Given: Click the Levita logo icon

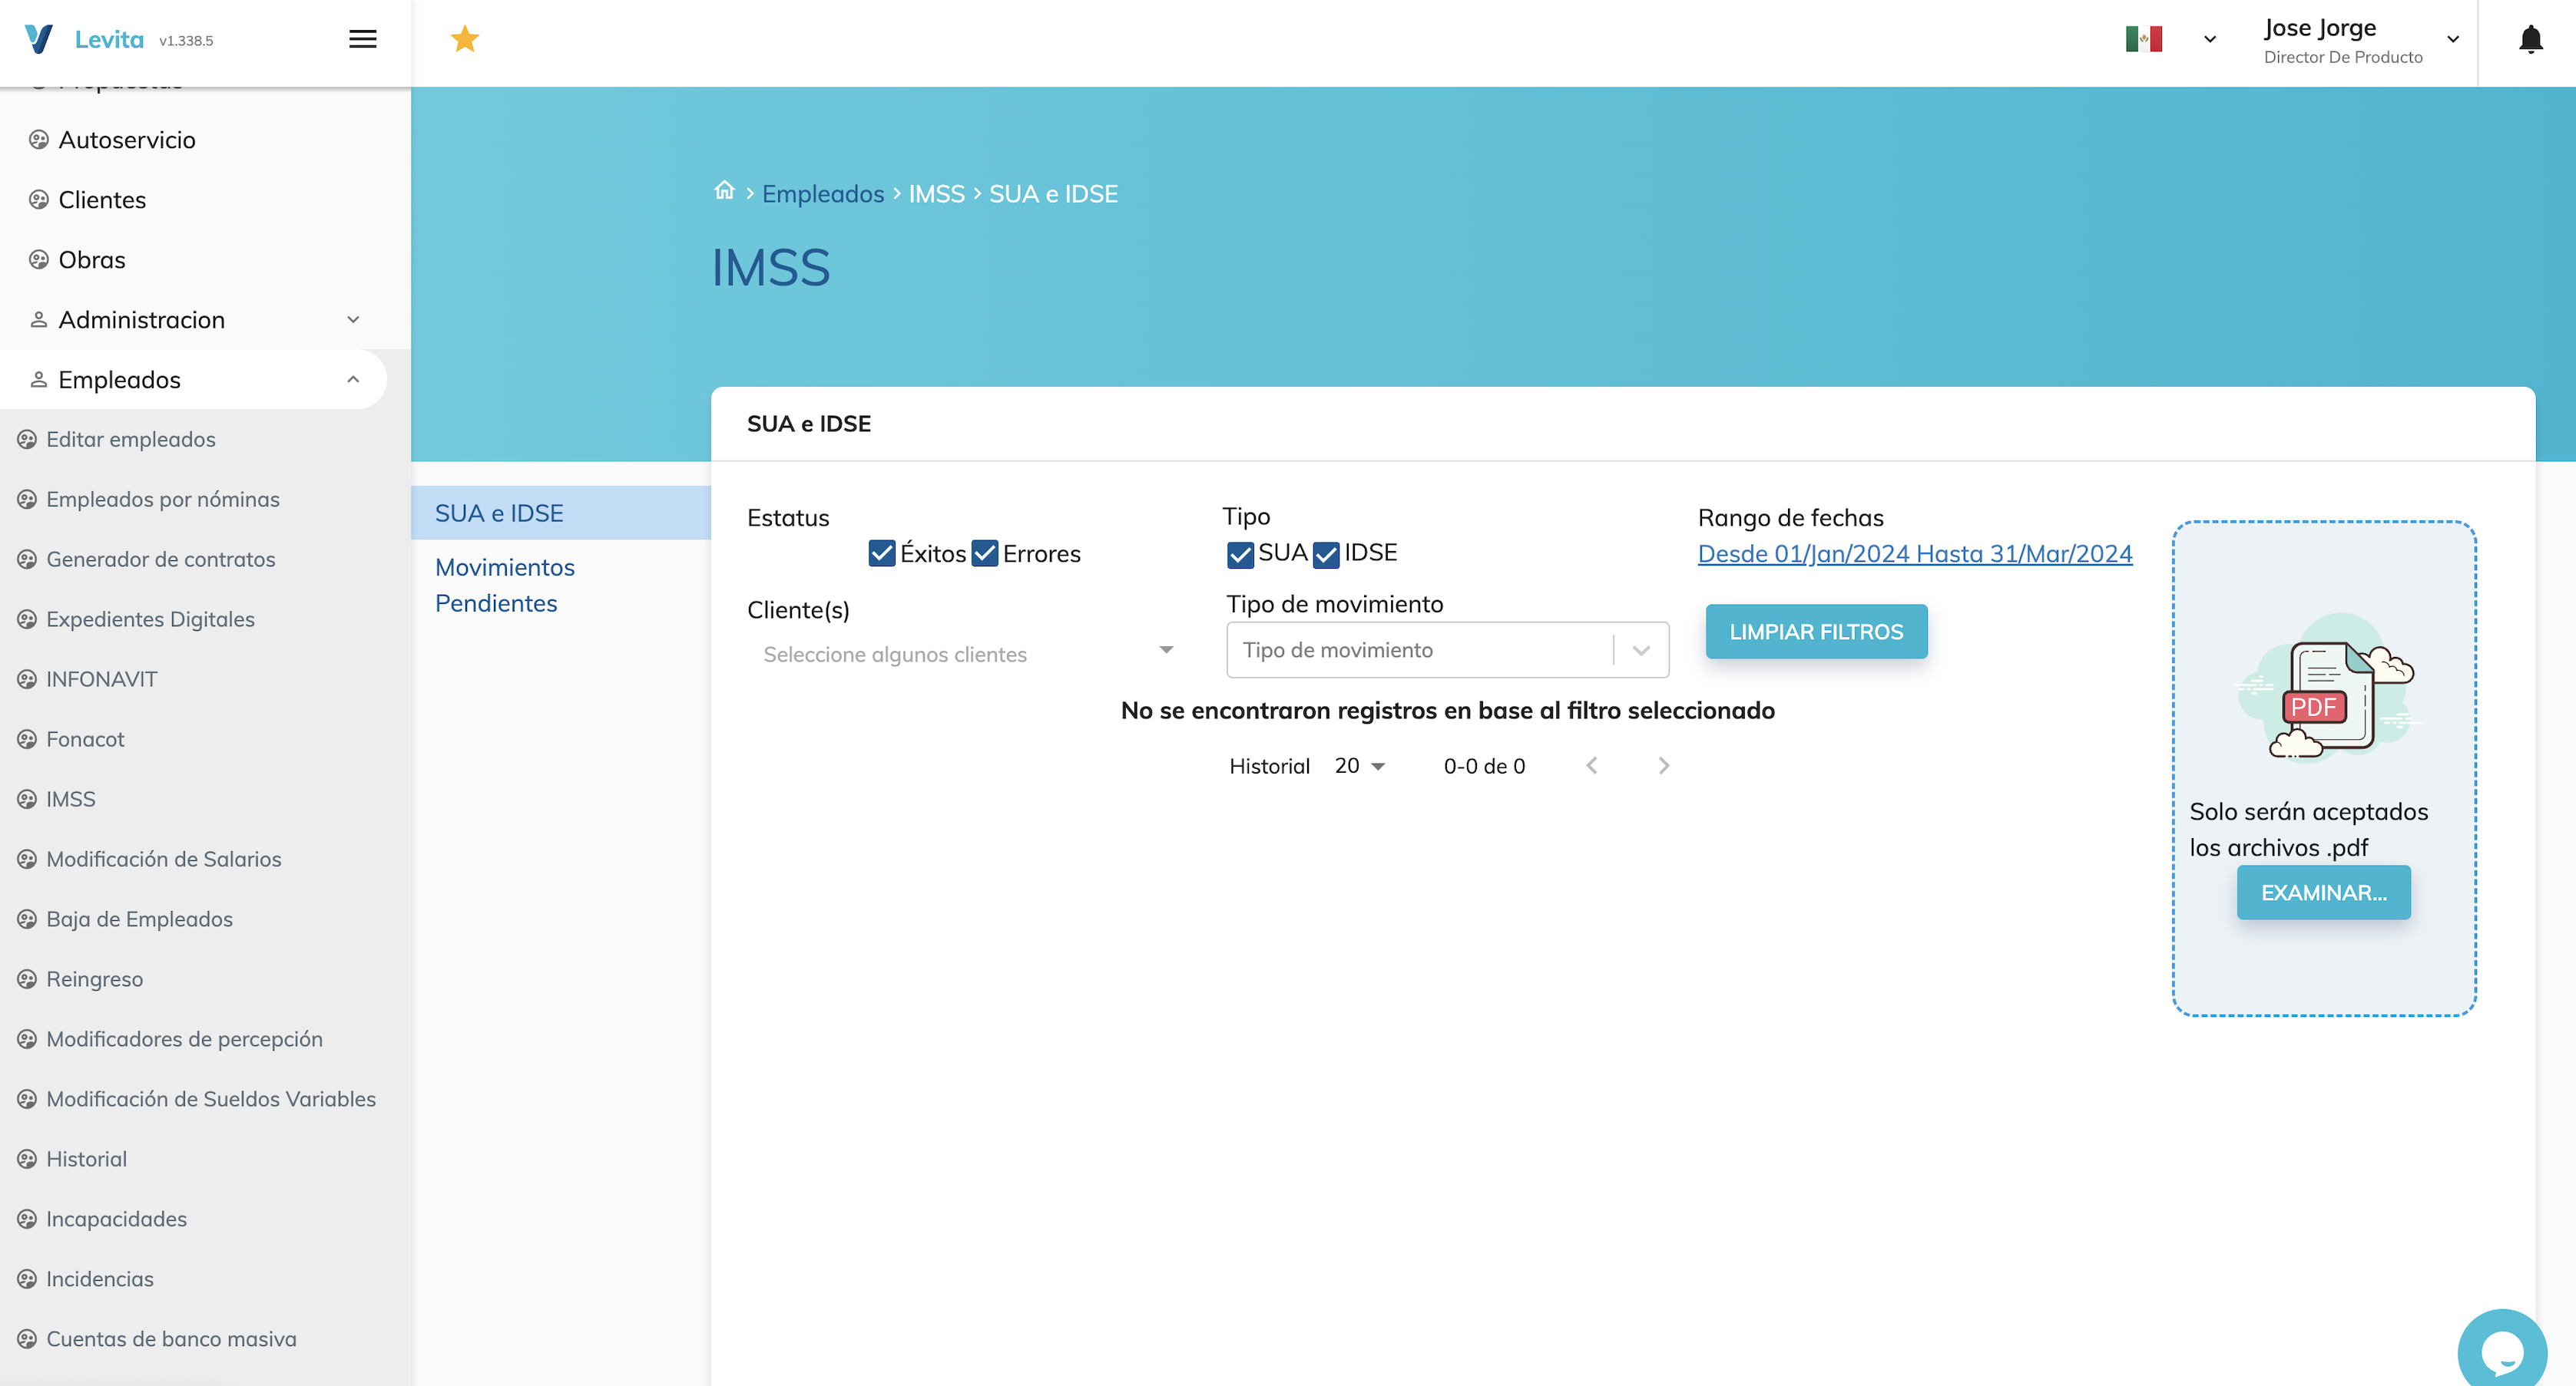Looking at the screenshot, I should pos(38,39).
